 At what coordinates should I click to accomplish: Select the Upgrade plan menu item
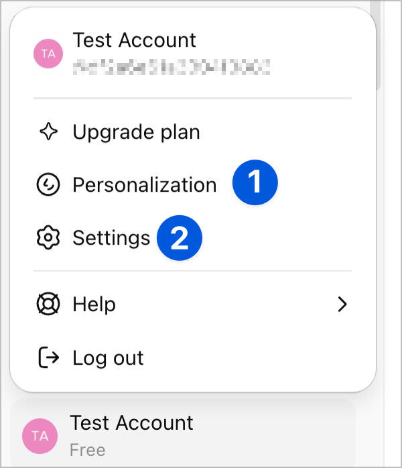pyautogui.click(x=136, y=132)
